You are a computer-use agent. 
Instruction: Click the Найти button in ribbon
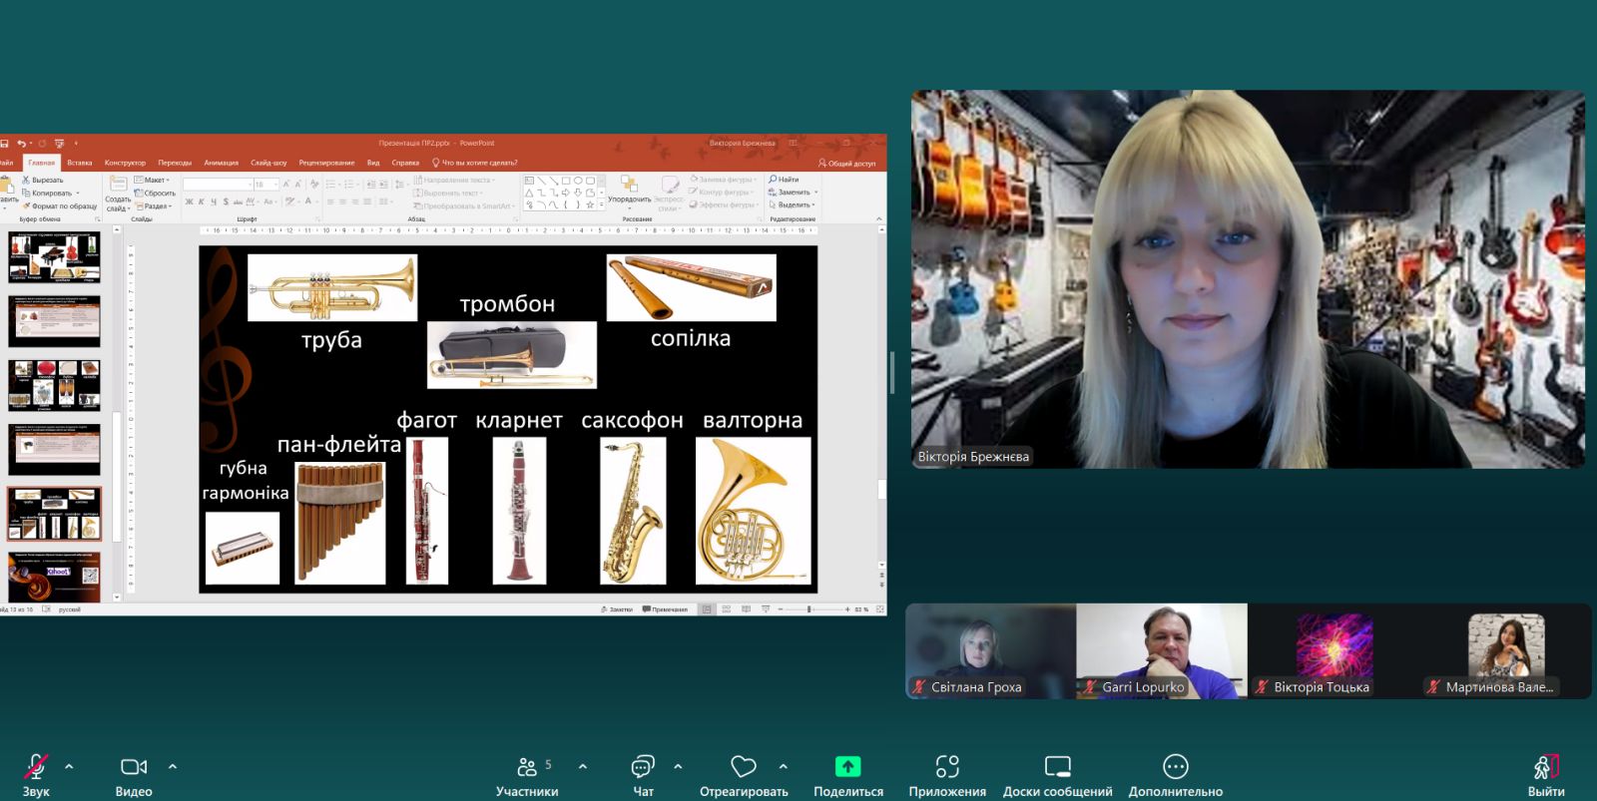[785, 180]
